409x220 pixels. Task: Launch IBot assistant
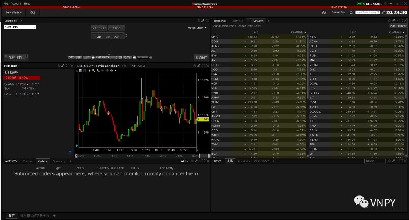point(33,12)
